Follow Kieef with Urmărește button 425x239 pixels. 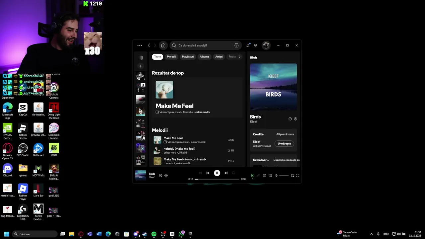[x=284, y=144]
